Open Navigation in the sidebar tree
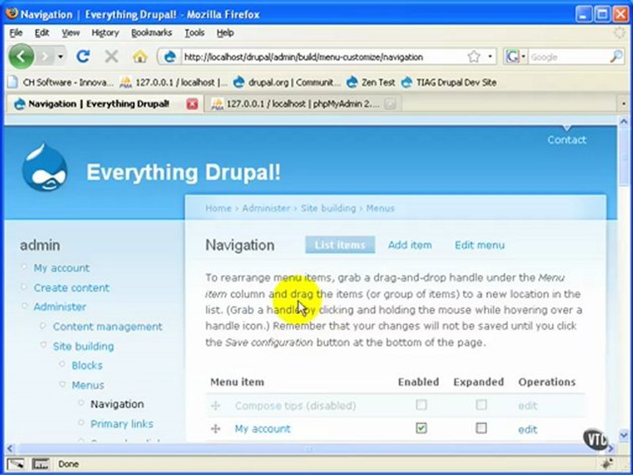Viewport: 633px width, 475px height. [x=117, y=404]
